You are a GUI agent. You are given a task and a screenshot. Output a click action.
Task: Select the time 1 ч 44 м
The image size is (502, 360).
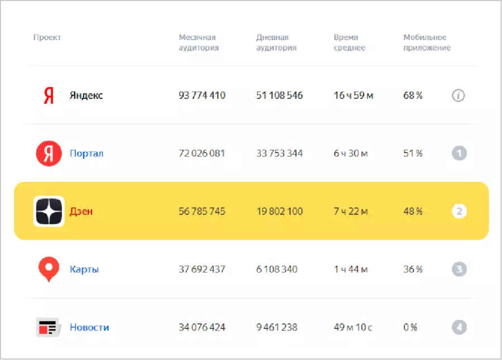351,269
